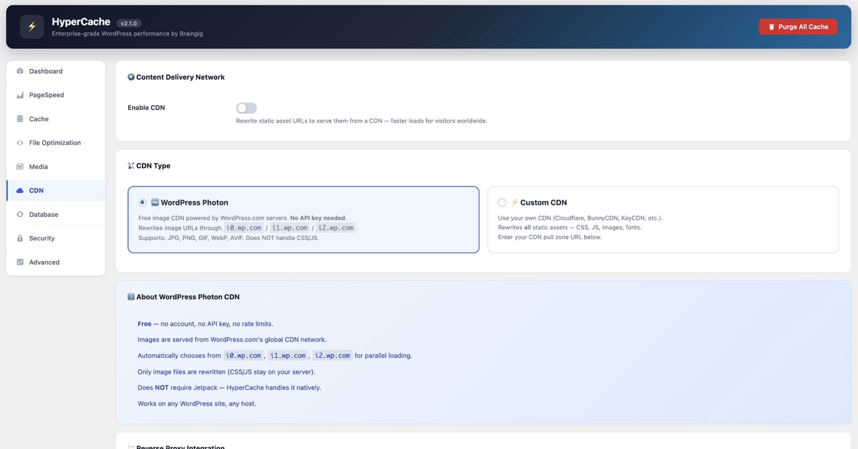Click the Purge All Cache button

coord(798,27)
